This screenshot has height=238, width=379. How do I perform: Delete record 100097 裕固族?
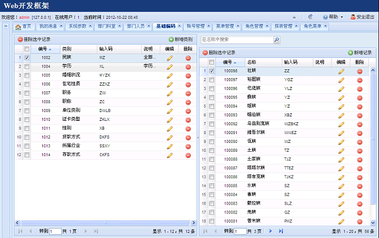(x=359, y=80)
